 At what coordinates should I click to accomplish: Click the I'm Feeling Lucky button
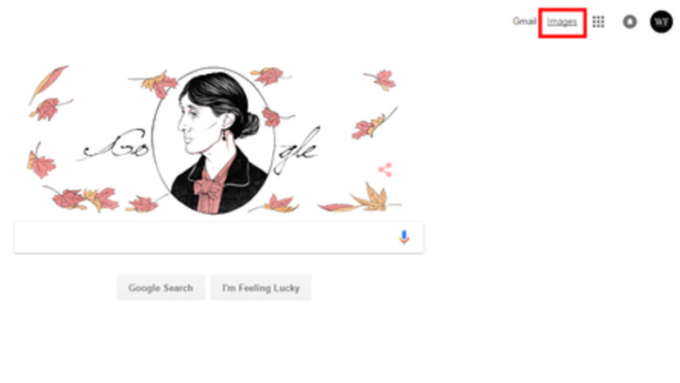(x=261, y=288)
